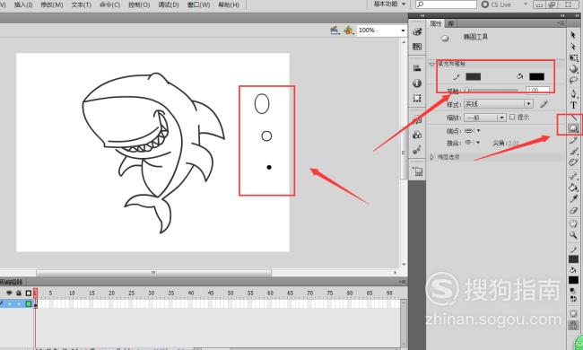Toggle all layers visibility eye icon

[x=9, y=293]
